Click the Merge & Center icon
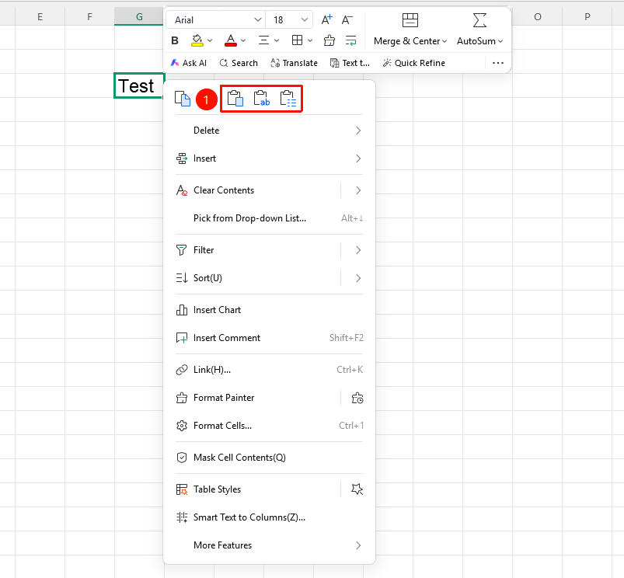Viewport: 624px width, 578px height. [x=410, y=20]
